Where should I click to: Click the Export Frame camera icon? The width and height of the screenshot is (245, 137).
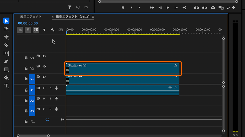pyautogui.click(x=213, y=8)
